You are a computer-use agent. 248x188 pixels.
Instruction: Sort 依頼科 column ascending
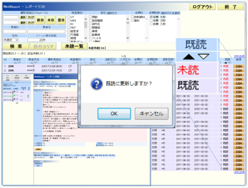coord(137,63)
